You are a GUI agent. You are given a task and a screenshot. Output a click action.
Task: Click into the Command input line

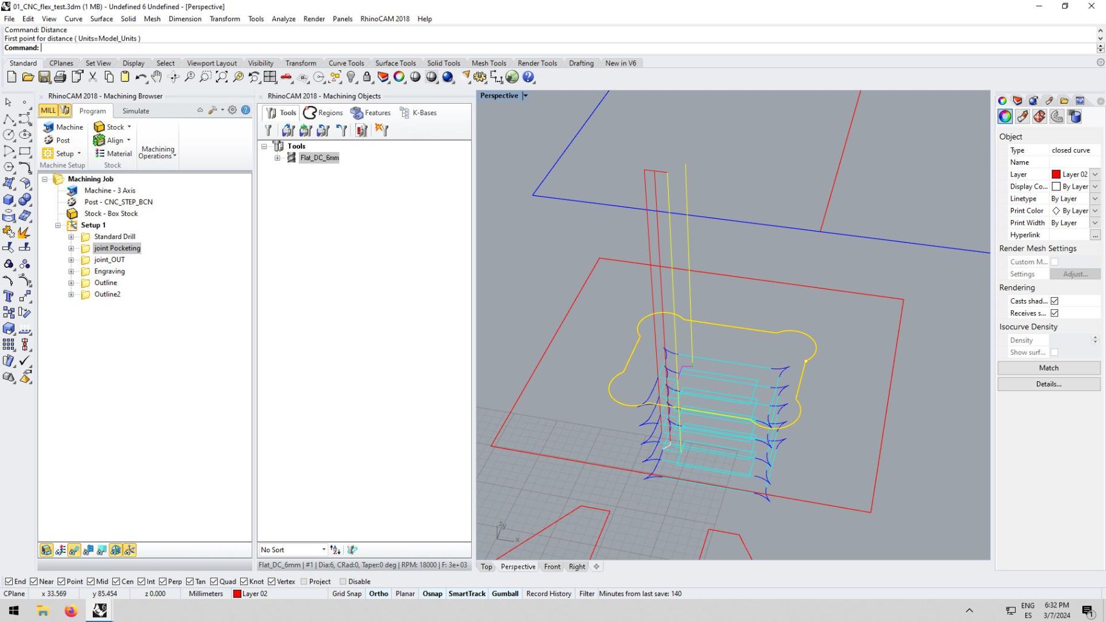coord(569,48)
